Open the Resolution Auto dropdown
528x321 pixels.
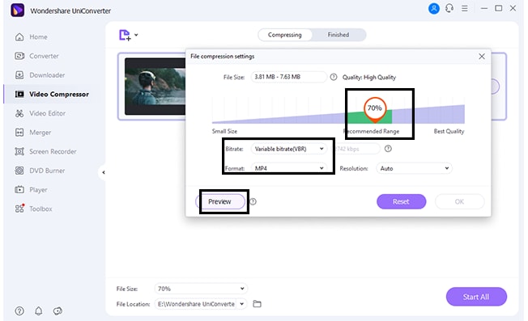coord(414,168)
